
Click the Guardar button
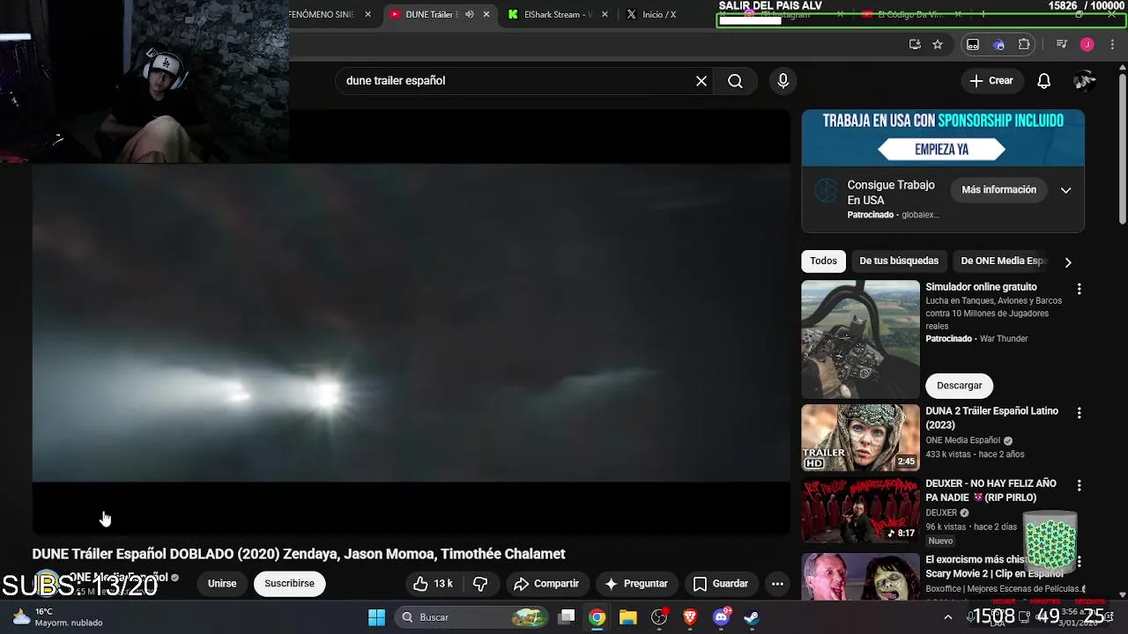[721, 584]
